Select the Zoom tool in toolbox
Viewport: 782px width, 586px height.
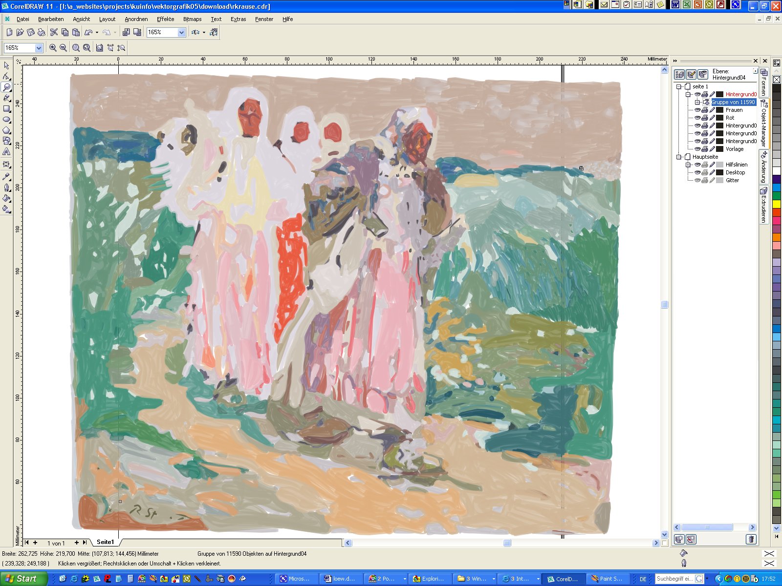pyautogui.click(x=6, y=87)
